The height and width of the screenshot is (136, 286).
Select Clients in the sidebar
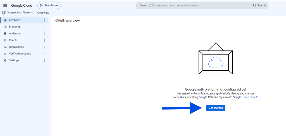(24, 40)
